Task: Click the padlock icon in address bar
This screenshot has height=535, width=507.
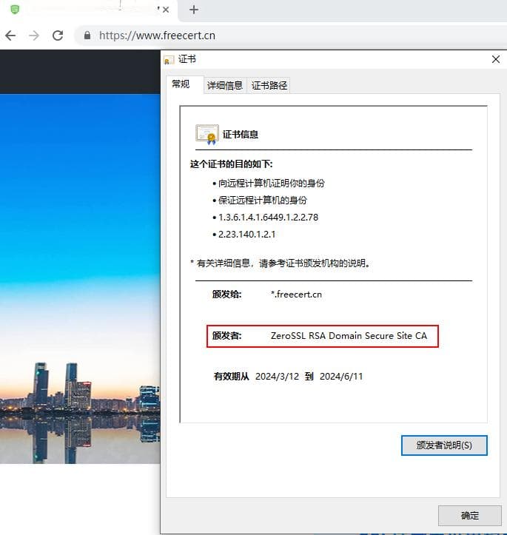Action: point(87,36)
